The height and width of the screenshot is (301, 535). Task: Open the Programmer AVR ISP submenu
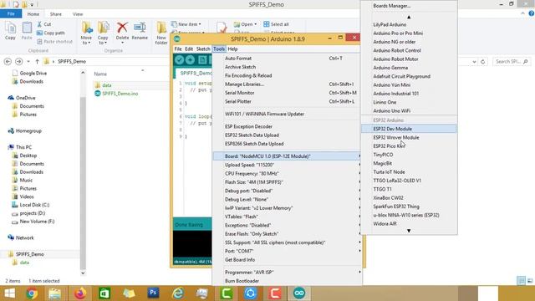pos(287,272)
